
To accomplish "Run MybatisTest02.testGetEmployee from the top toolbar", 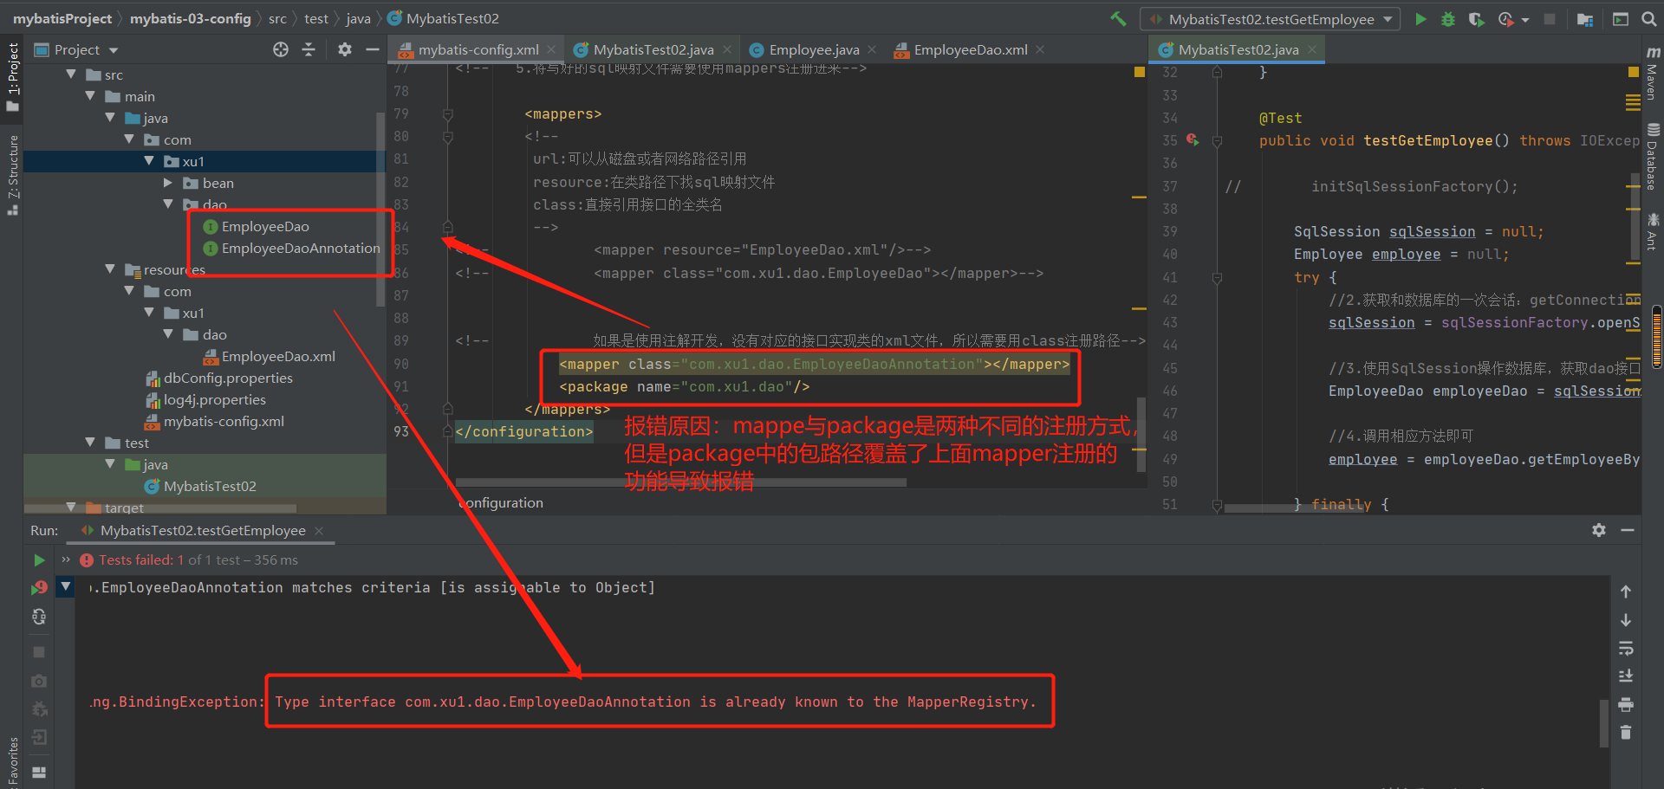I will click(x=1420, y=18).
